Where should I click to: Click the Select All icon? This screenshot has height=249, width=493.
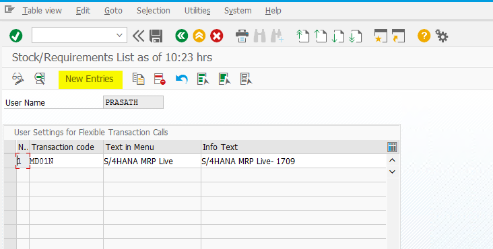pos(203,79)
